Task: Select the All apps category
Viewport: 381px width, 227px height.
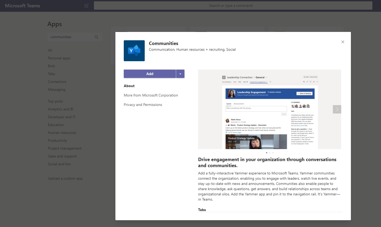Action: (x=50, y=50)
